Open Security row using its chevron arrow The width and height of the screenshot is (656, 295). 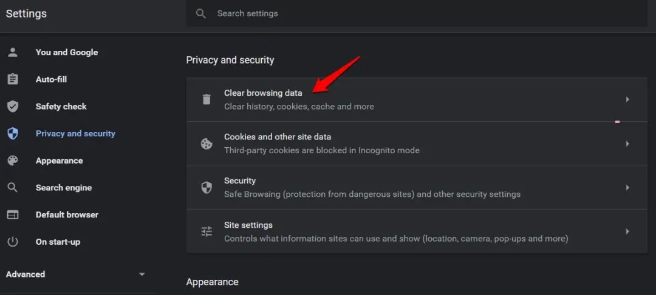tap(627, 188)
